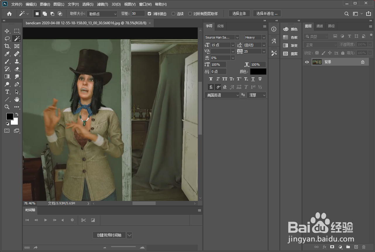The width and height of the screenshot is (375, 252).
Task: Select the Lasso tool
Action: click(x=7, y=39)
